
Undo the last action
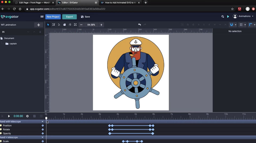139,25
